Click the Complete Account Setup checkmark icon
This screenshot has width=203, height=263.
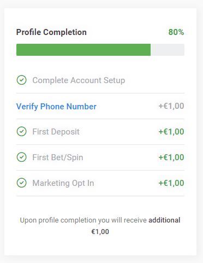click(22, 80)
